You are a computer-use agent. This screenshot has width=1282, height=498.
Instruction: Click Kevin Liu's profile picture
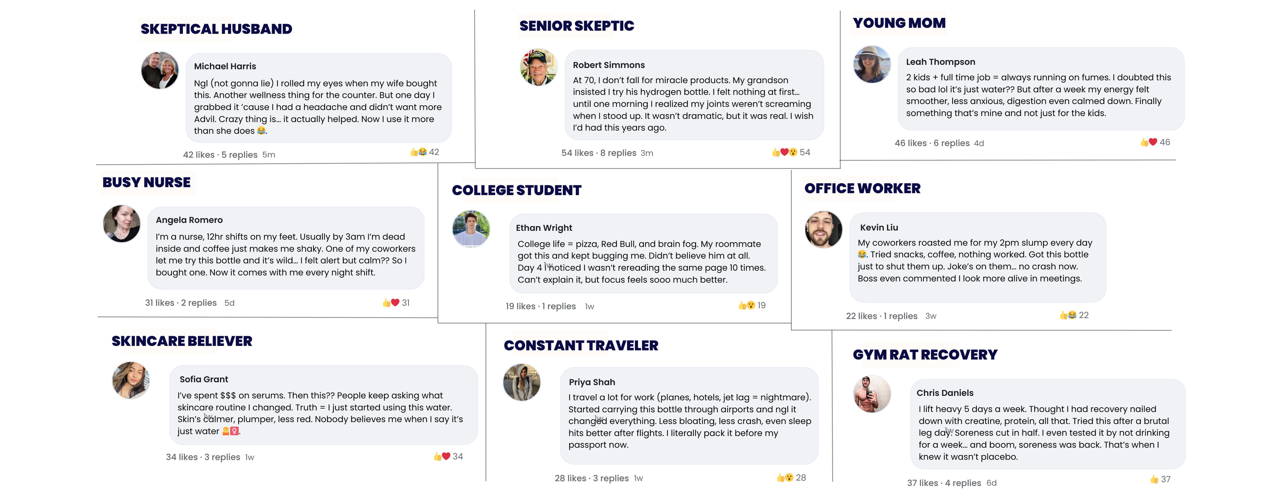(x=823, y=229)
